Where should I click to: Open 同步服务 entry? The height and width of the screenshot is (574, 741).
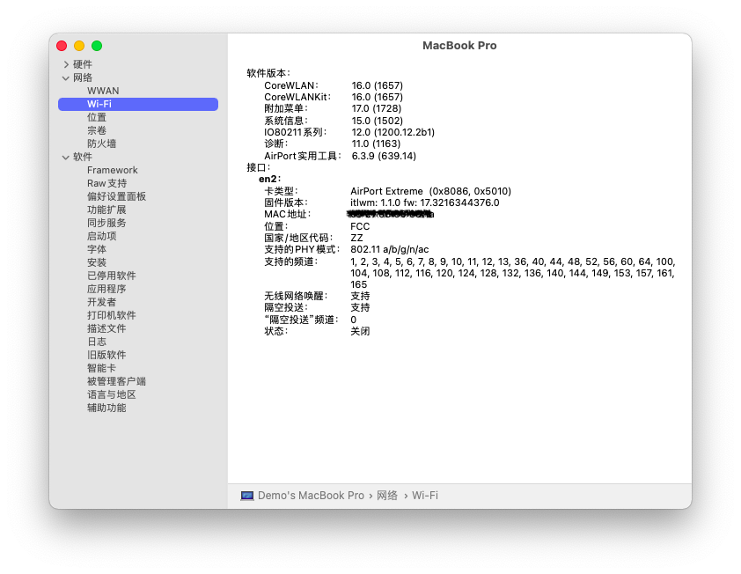(x=106, y=223)
